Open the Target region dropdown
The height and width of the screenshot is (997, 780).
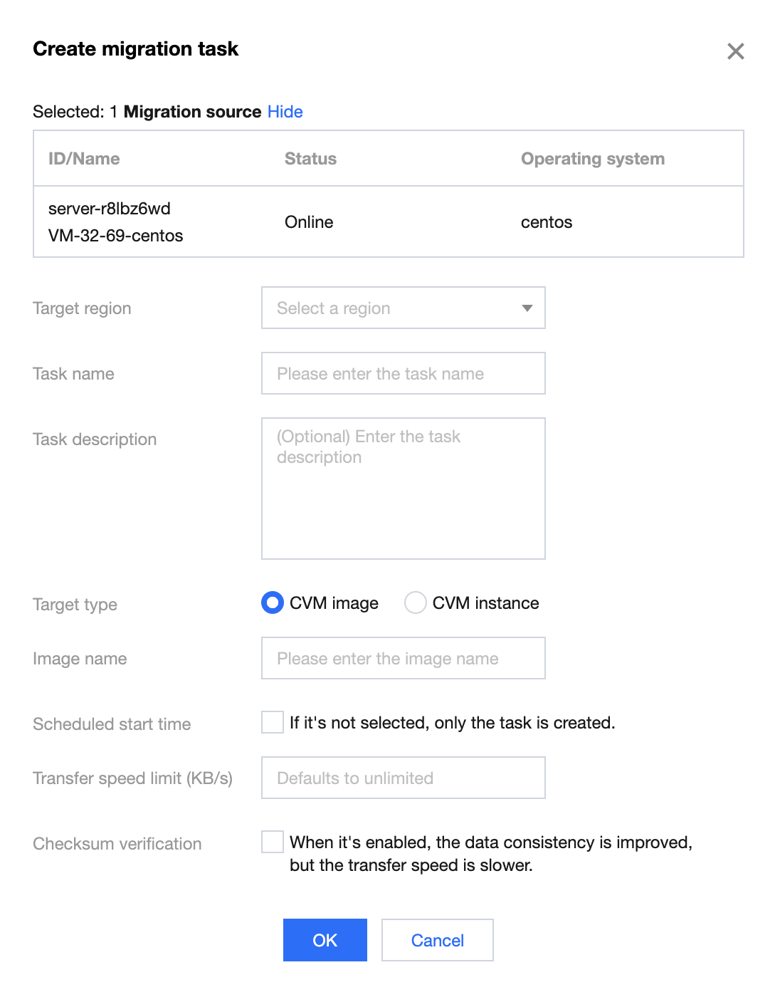point(403,308)
